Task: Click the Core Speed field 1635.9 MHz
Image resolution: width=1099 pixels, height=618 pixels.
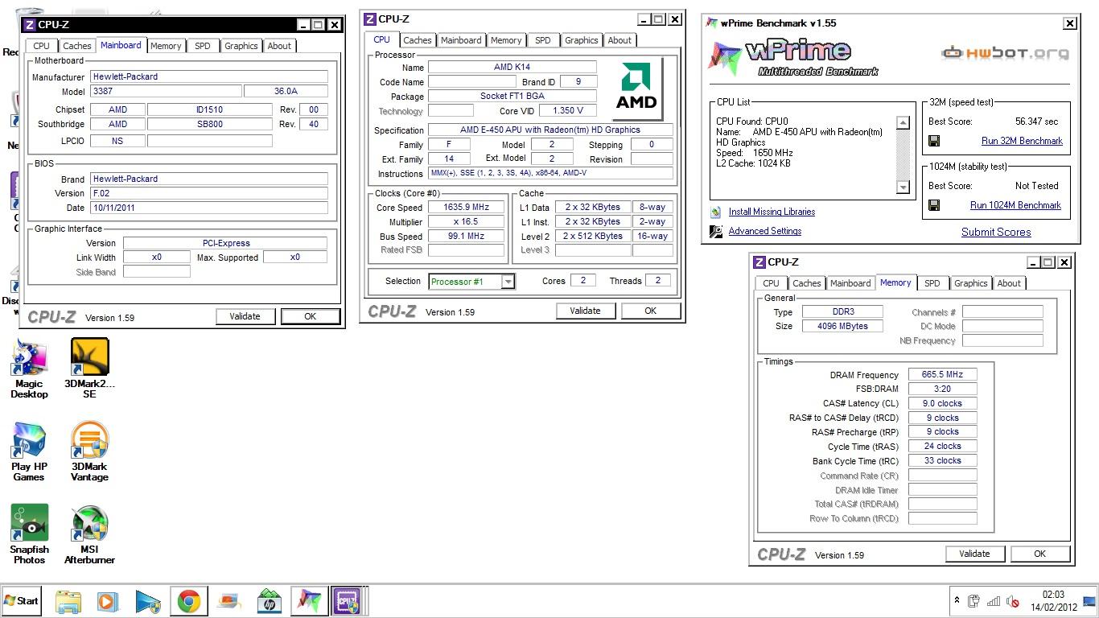Action: click(467, 207)
